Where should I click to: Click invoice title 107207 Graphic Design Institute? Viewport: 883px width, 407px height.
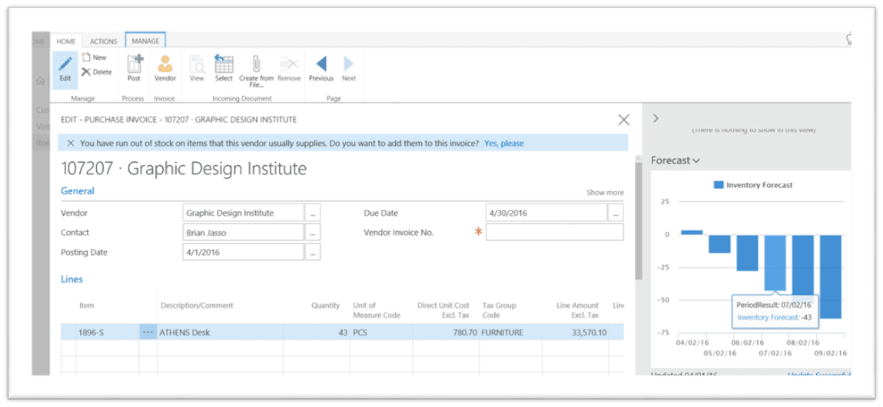click(184, 168)
